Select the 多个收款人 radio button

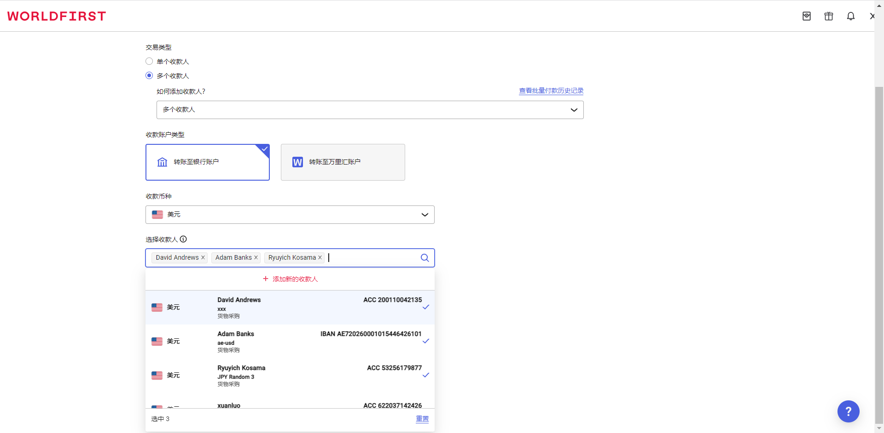(x=149, y=75)
